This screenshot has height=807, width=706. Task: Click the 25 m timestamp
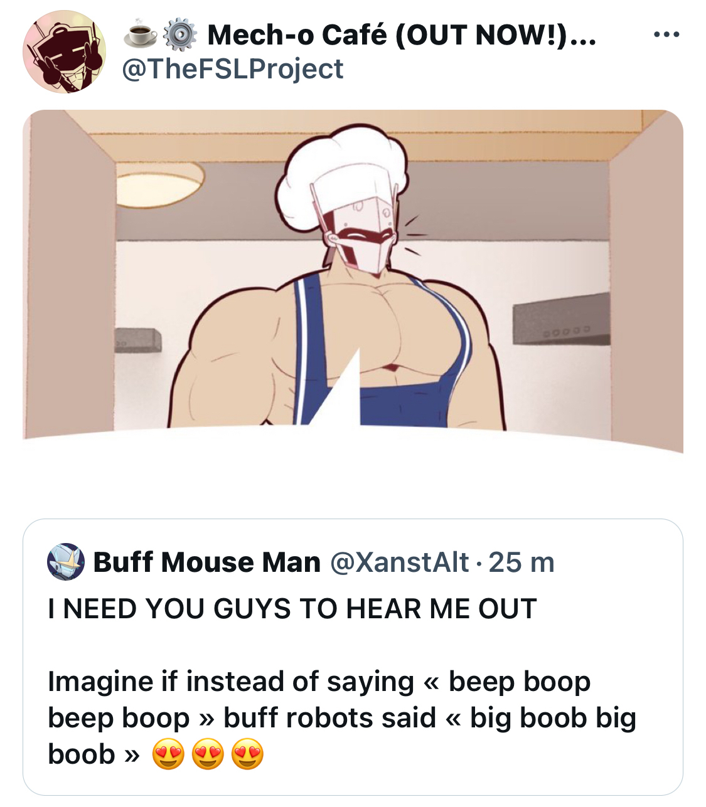pos(521,562)
